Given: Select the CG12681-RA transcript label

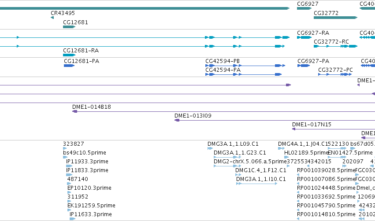Looking at the screenshot, I should (x=81, y=51).
